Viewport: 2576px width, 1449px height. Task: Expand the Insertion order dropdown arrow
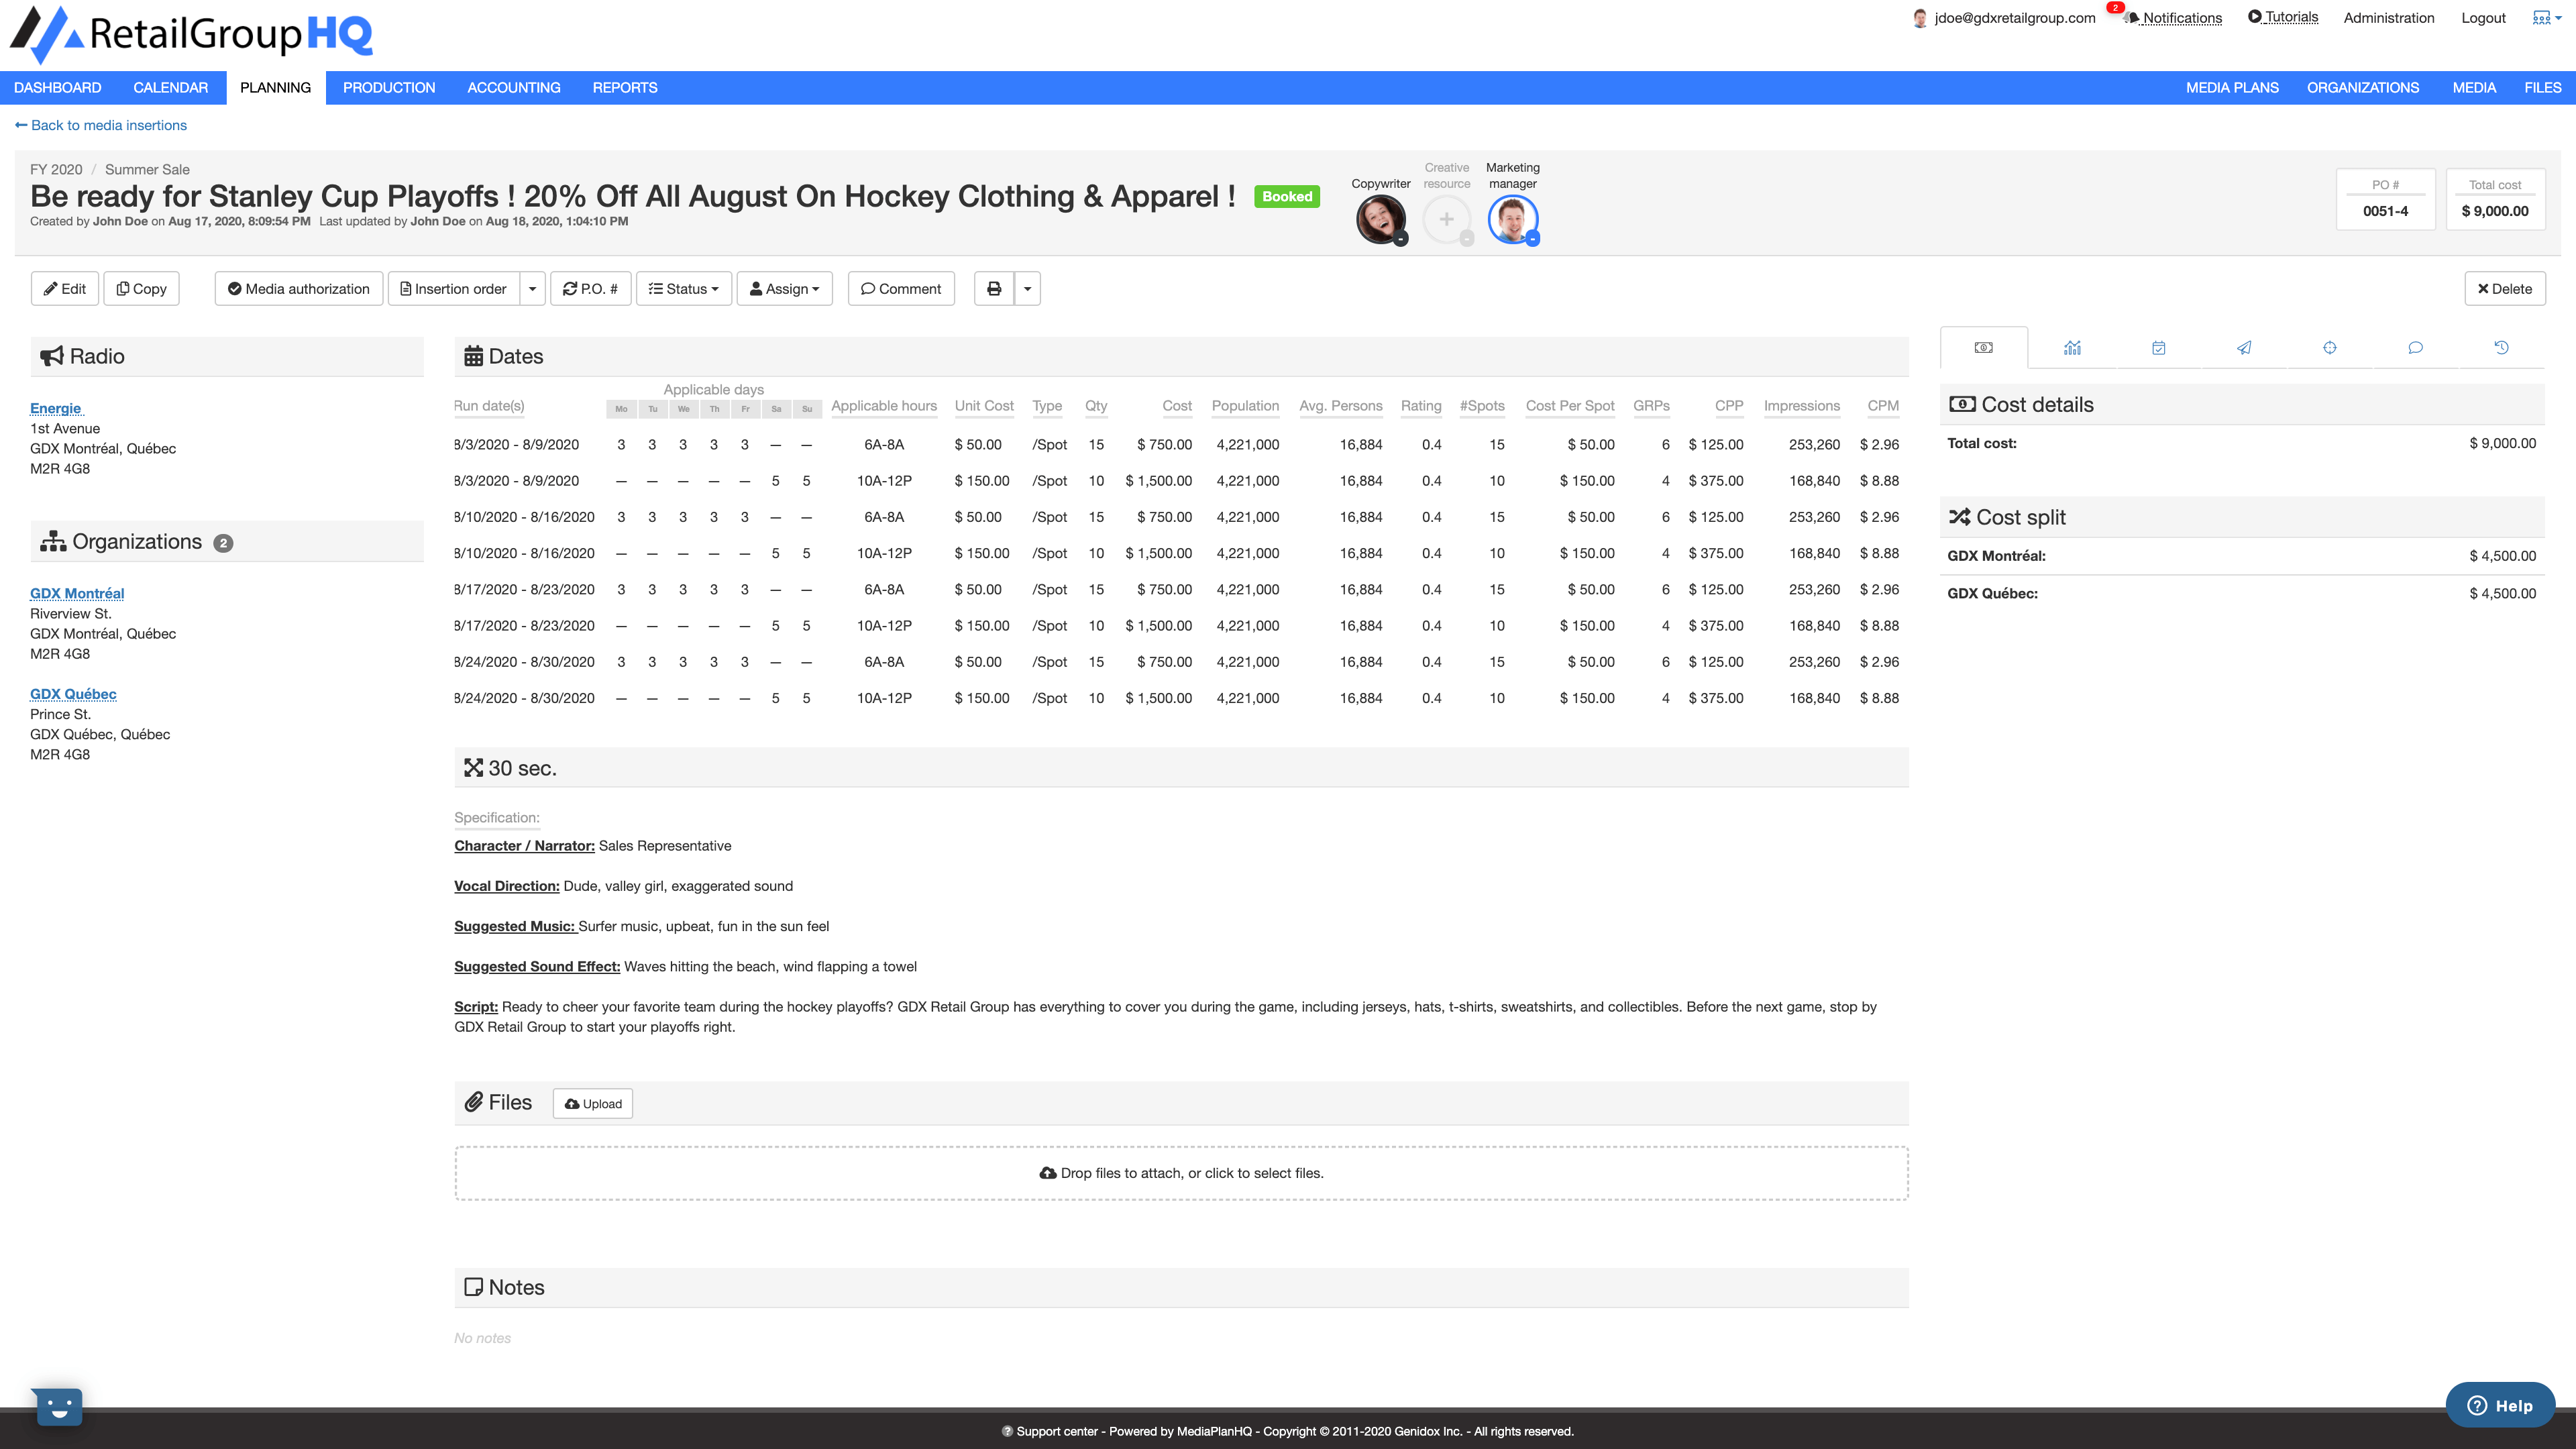pos(533,288)
